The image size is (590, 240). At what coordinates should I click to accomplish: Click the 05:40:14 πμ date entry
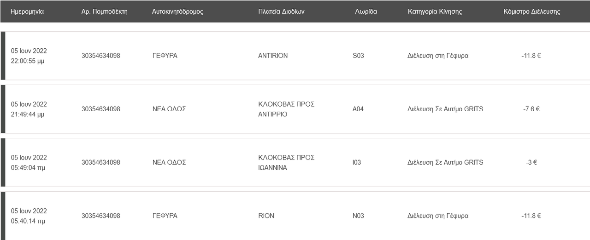pos(28,221)
